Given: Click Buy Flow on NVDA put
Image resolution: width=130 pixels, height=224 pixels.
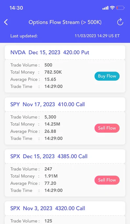Looking at the screenshot, I should 107,76.
